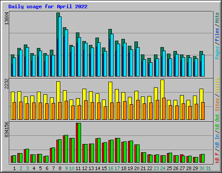
Task: Click day 7 on the x-axis
Action: coord(53,168)
